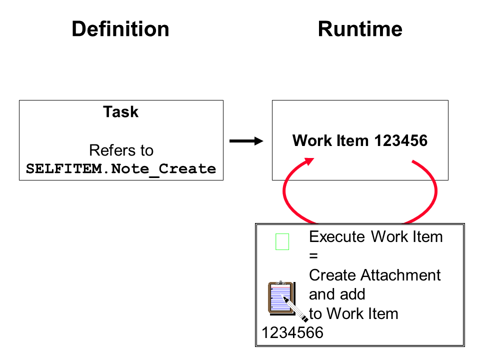Click the black arrow between the boxes
The height and width of the screenshot is (360, 480).
pos(246,141)
